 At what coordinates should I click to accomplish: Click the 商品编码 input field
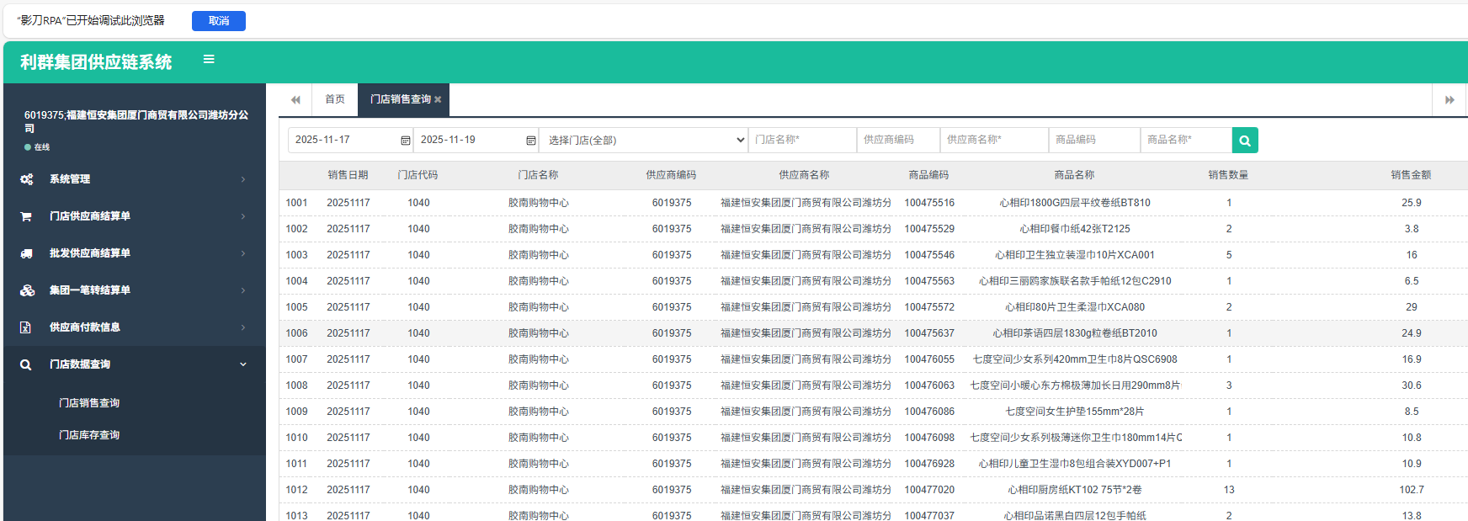point(1094,141)
